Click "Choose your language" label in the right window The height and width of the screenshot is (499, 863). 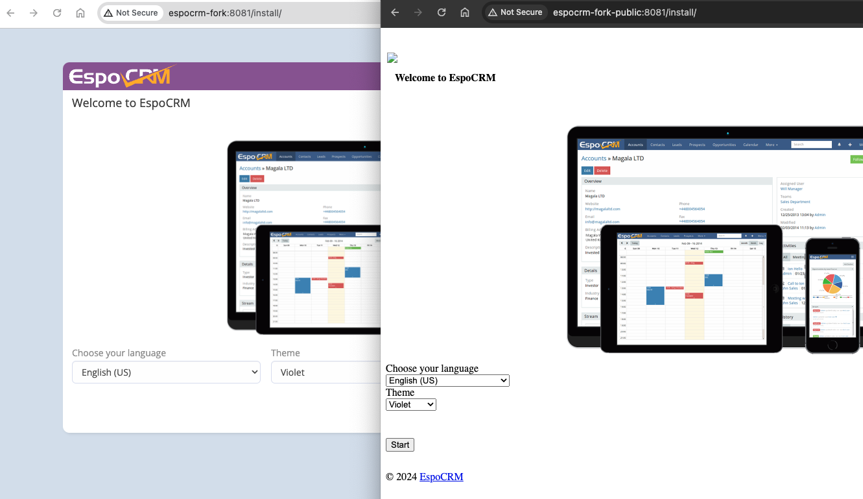[432, 369]
